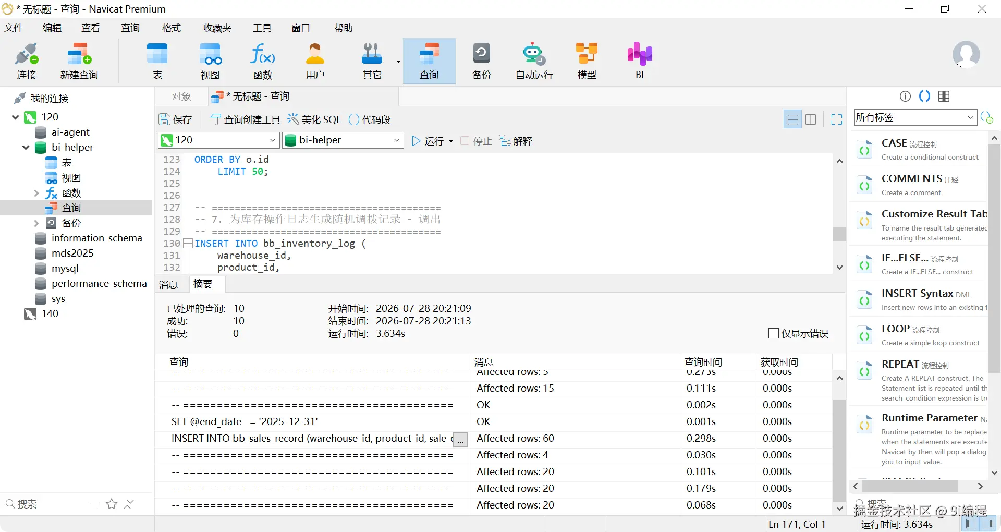Open the 帮助 menu
The image size is (1001, 532).
coord(344,28)
